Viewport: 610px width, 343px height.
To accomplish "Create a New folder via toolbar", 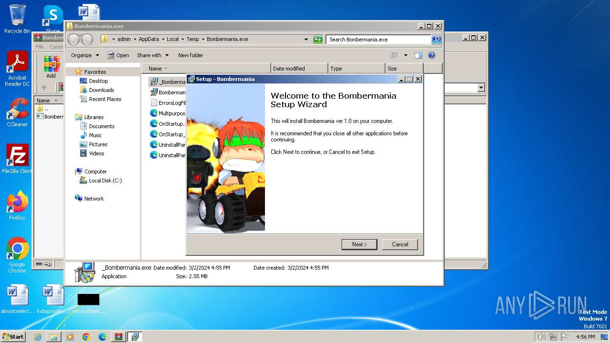I will pyautogui.click(x=191, y=55).
